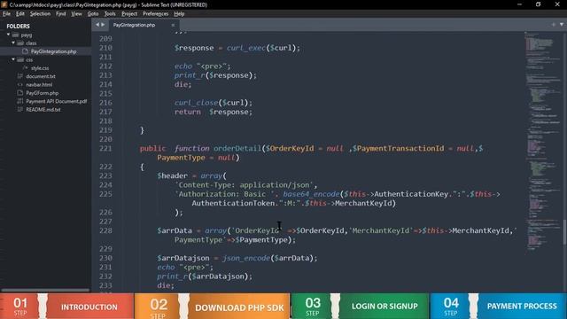Open tab list dropdown arrow
Viewport: 567px width, 319px height.
pos(562,25)
